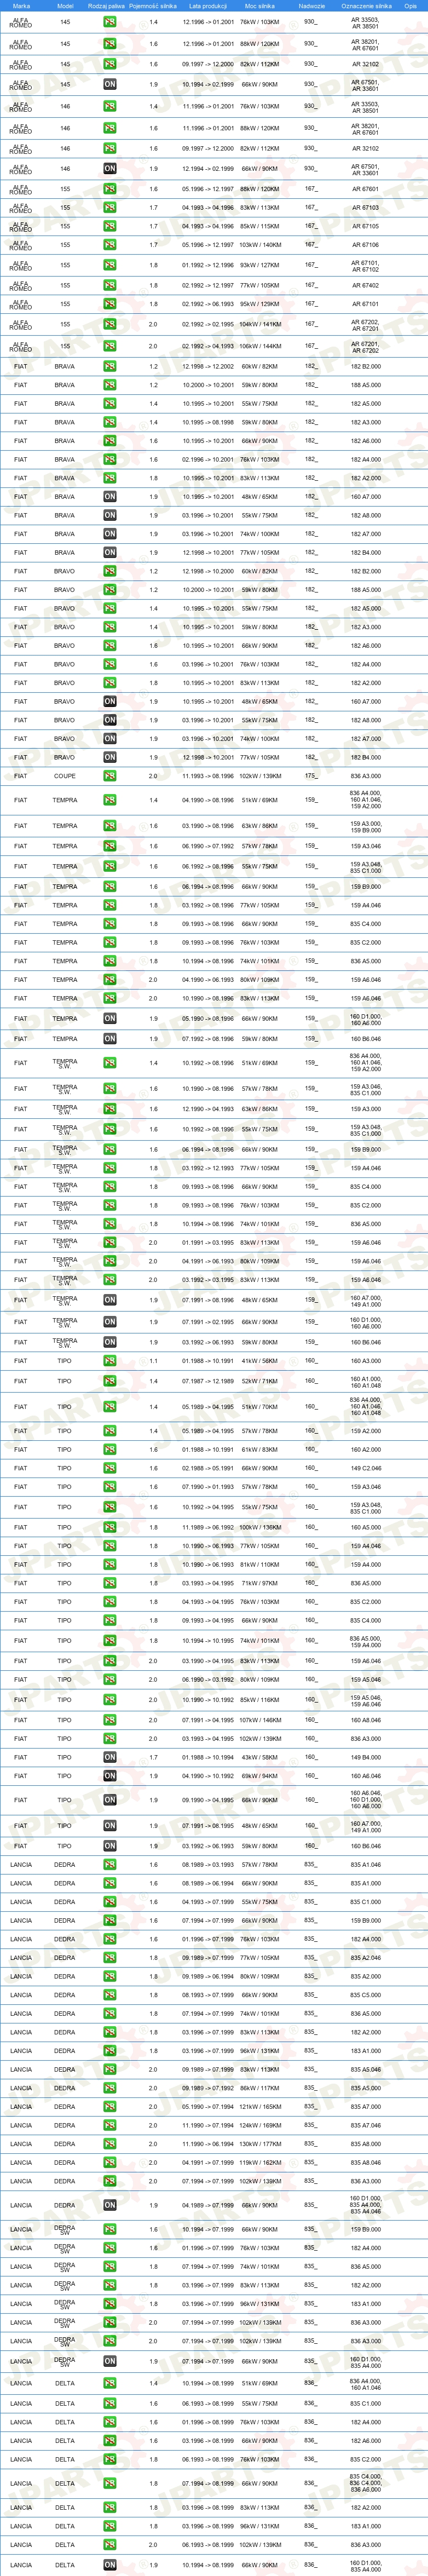This screenshot has width=428, height=2576.
Task: Click ON diesel icon in Tempra S.W. 160 A7.000 row
Action: click(x=110, y=1301)
